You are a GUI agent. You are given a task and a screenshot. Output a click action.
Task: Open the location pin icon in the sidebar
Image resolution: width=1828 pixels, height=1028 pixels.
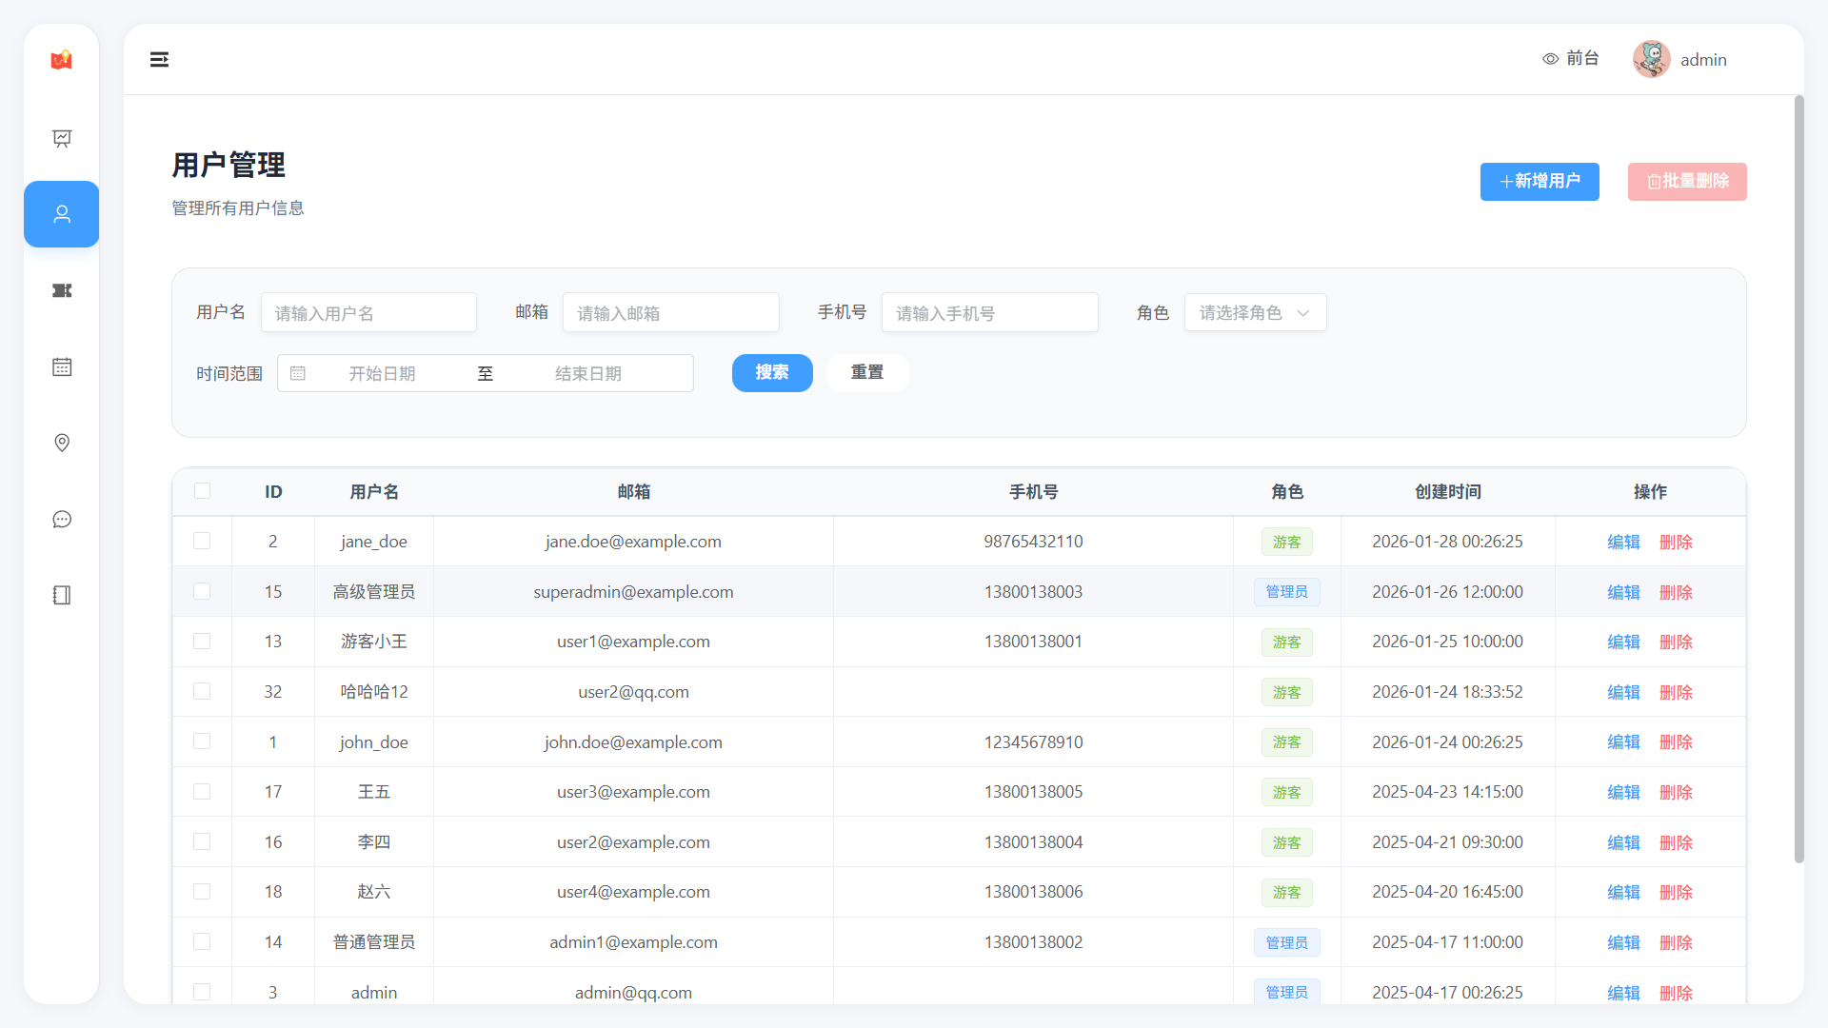pyautogui.click(x=62, y=443)
